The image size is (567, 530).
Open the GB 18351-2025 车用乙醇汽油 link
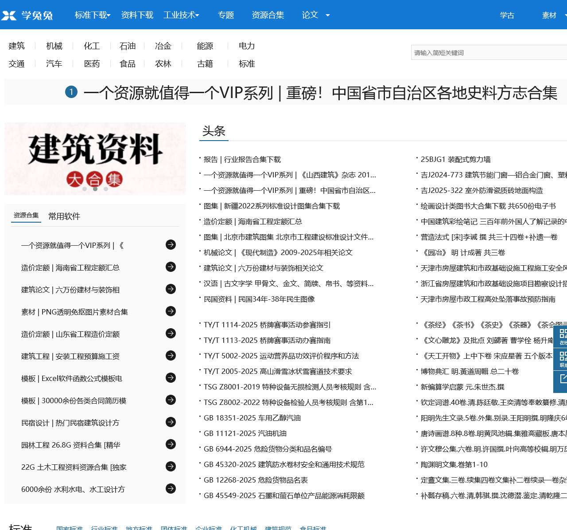(x=252, y=418)
